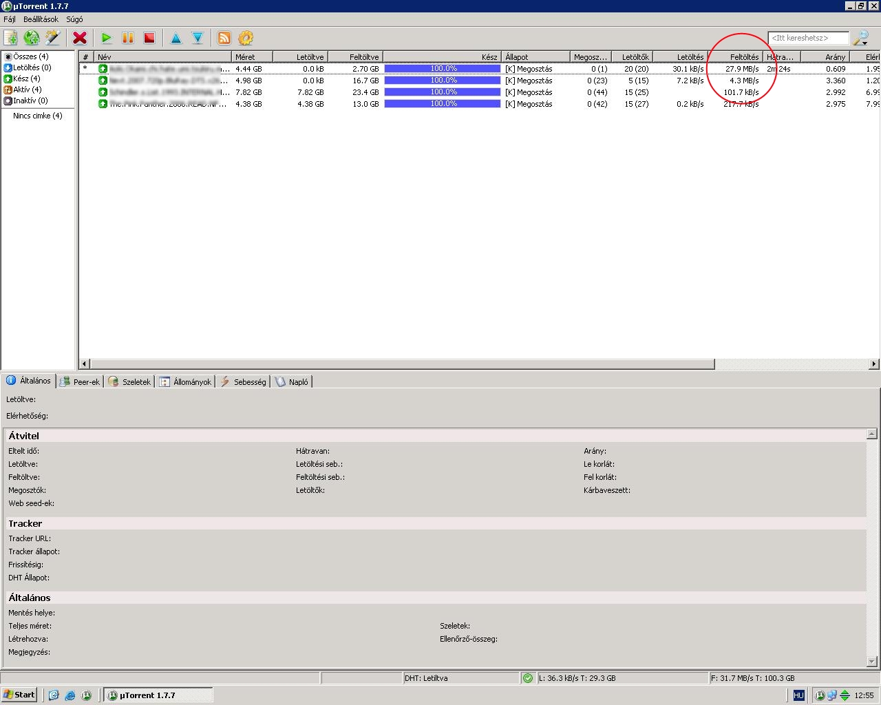
Task: Select the Aktív (4) filter
Action: pos(27,90)
